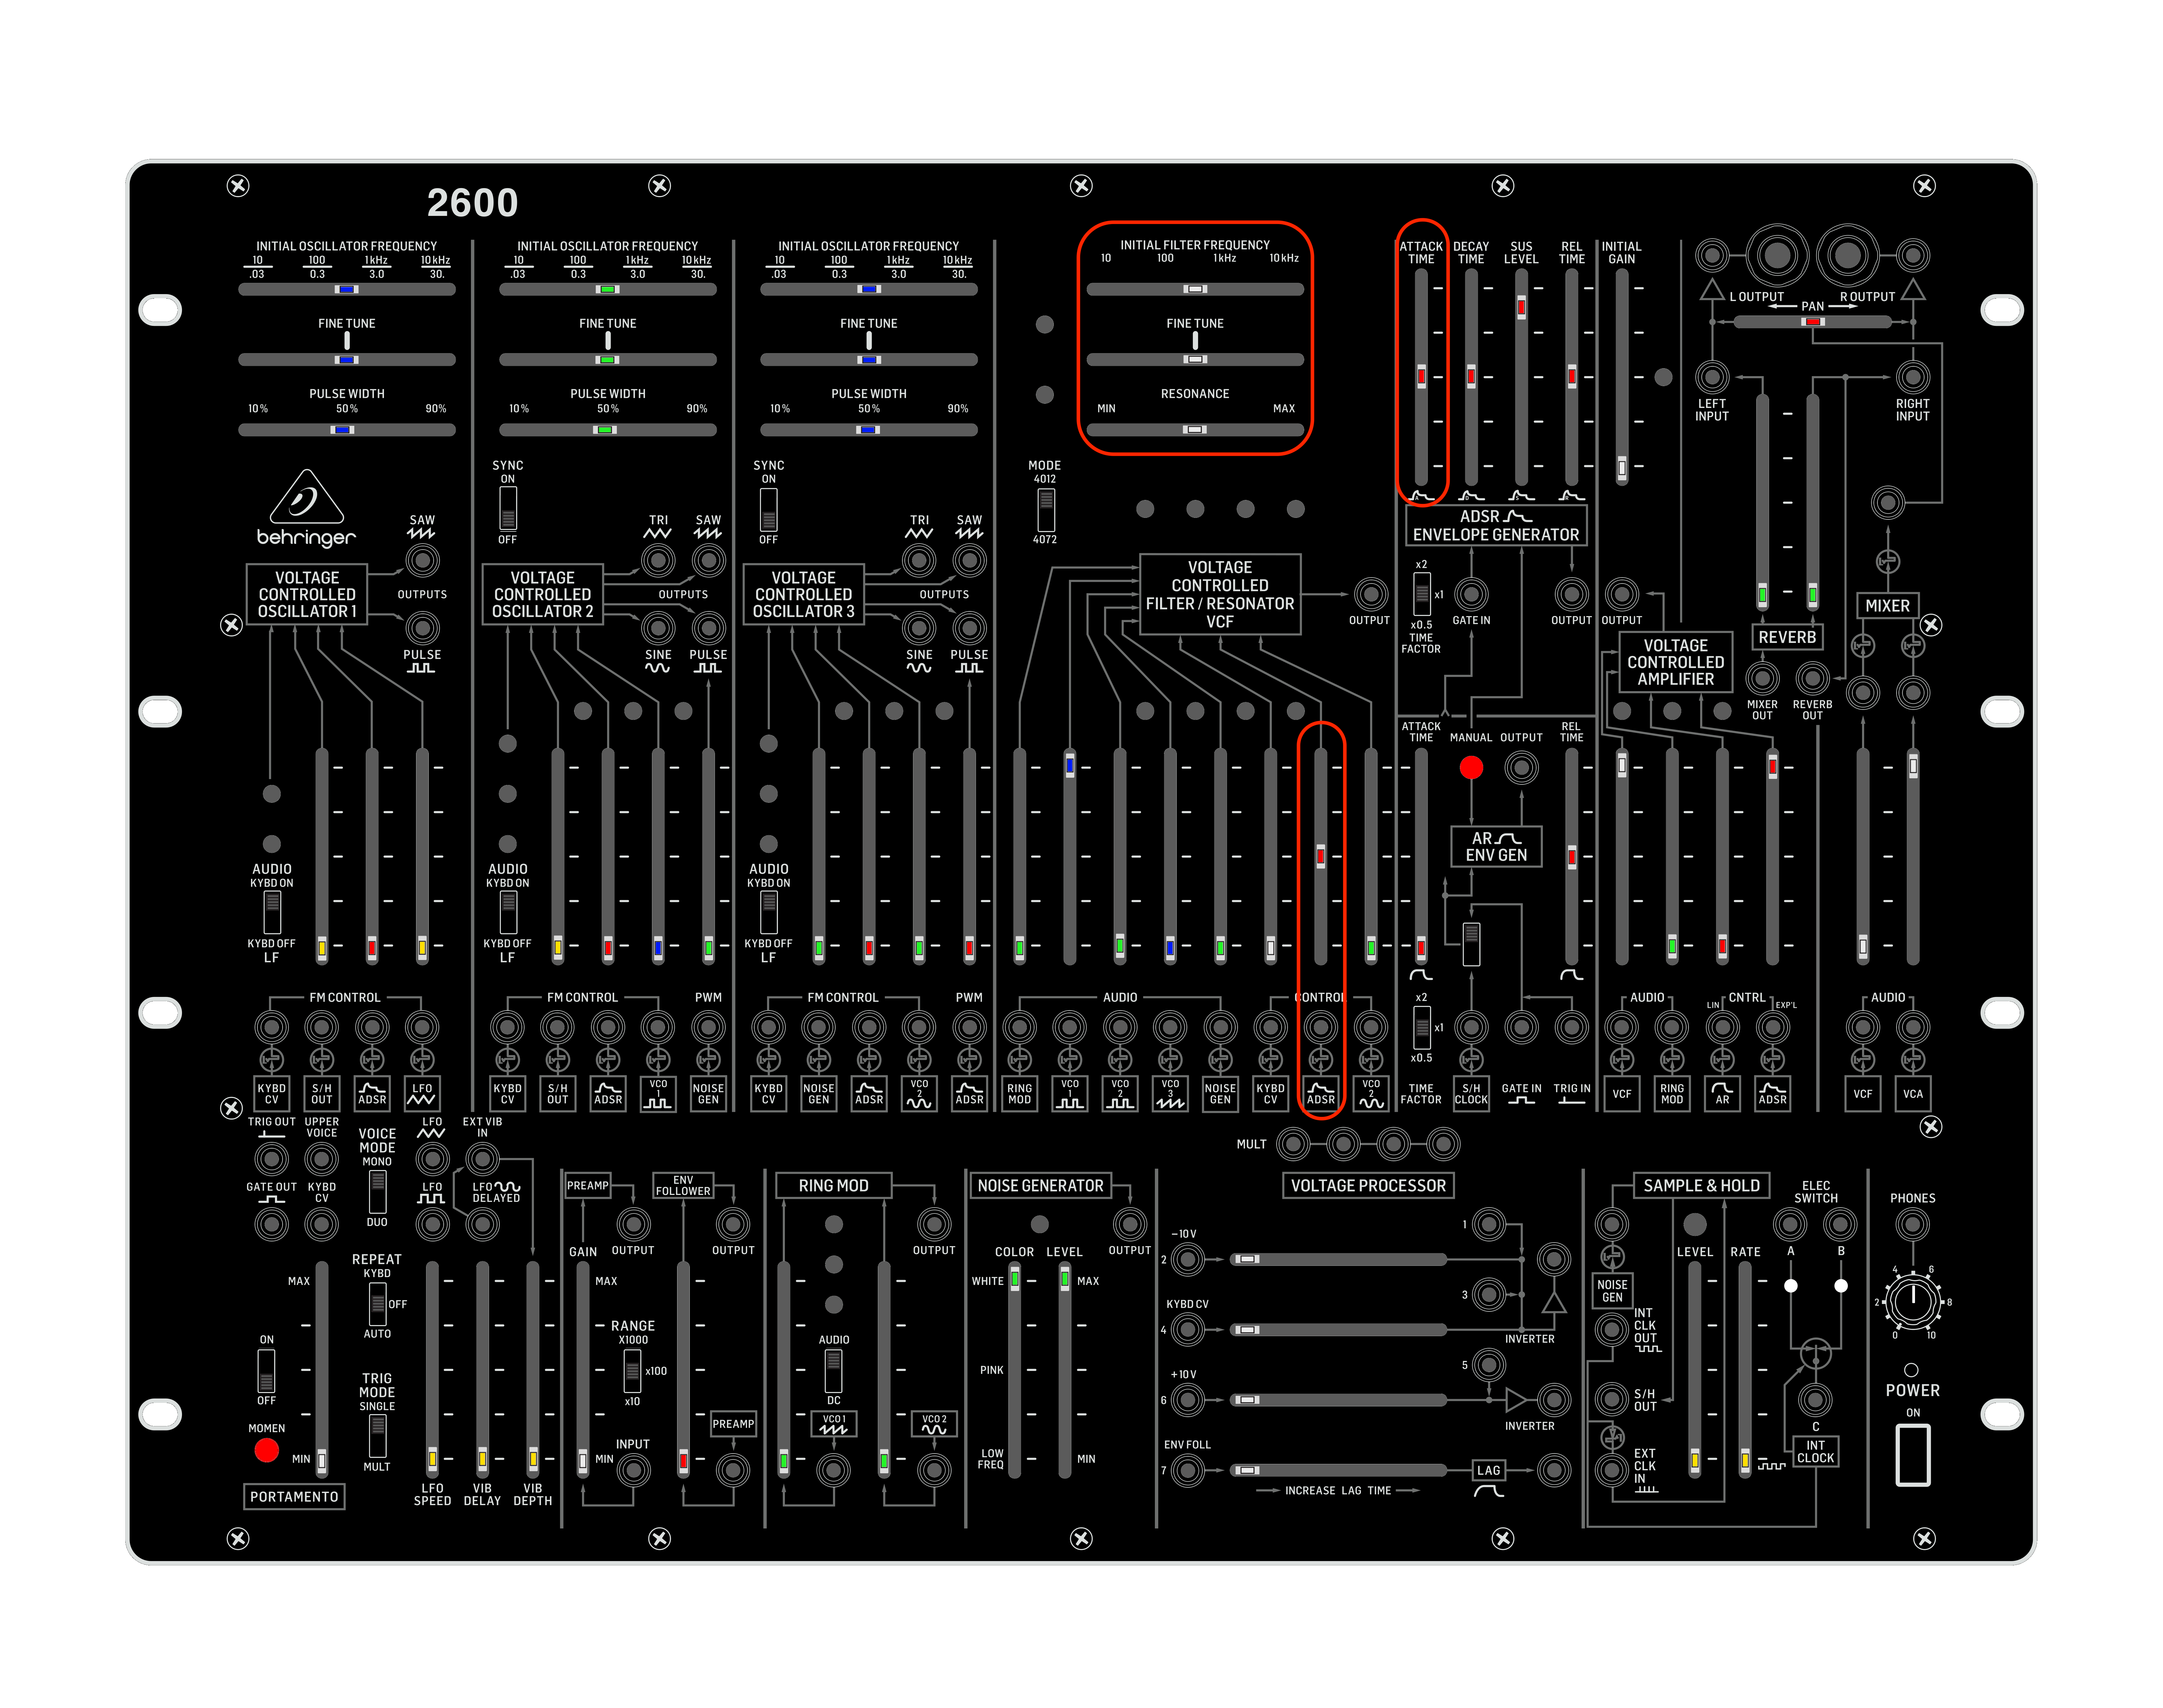Image resolution: width=2163 pixels, height=1708 pixels.
Task: Click the VCO 2 TRI output jack
Action: [658, 560]
